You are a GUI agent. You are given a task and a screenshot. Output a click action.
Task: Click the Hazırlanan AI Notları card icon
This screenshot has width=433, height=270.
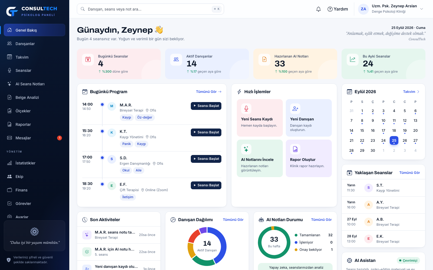tap(264, 59)
